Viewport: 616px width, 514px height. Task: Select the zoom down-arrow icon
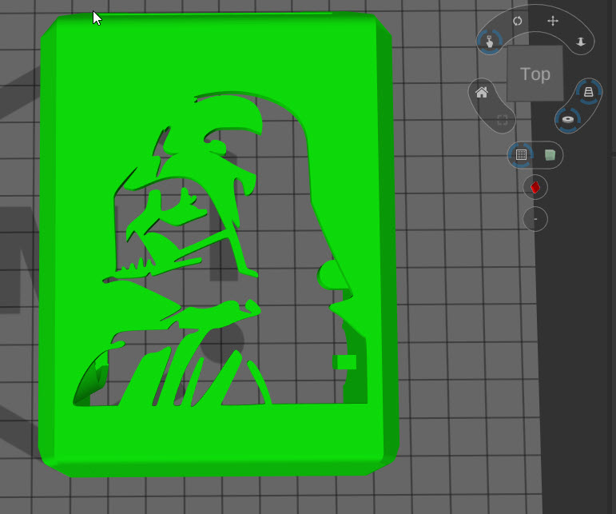[x=581, y=42]
